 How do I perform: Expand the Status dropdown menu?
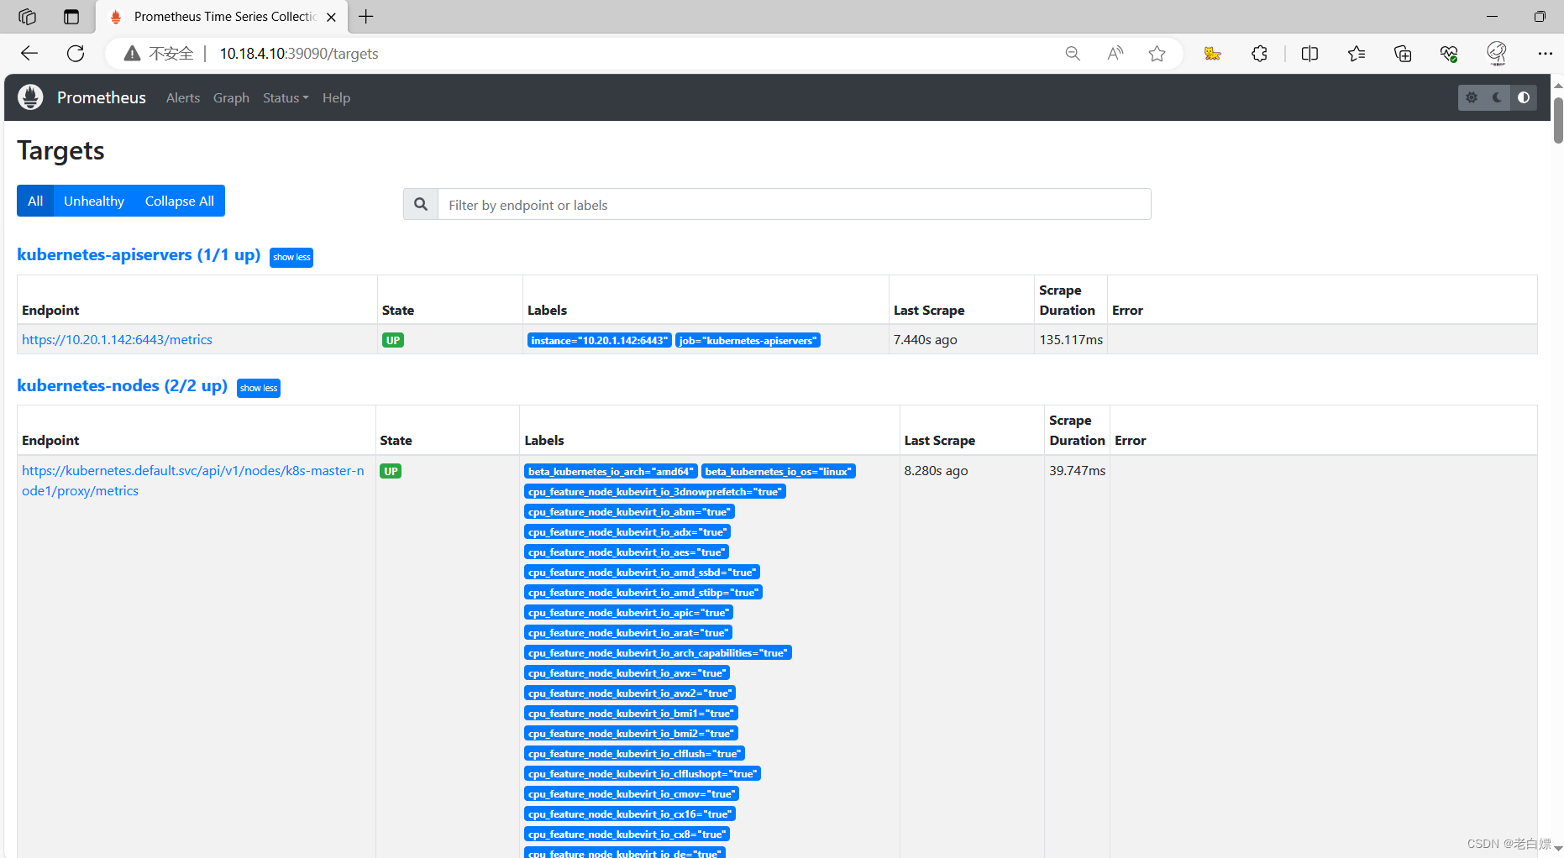pos(286,97)
